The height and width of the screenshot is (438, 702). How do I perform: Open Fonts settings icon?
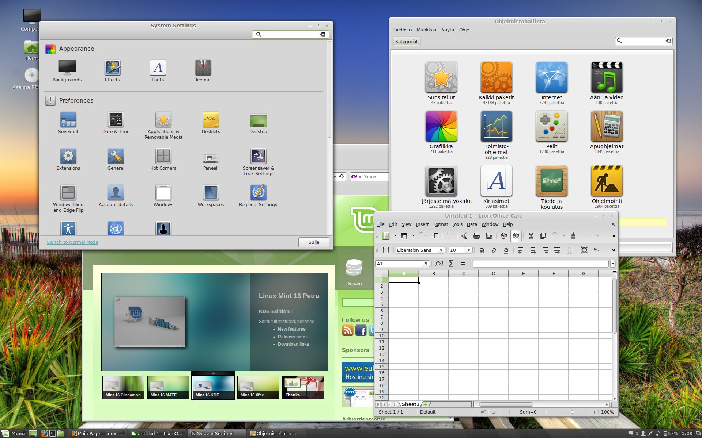coord(158,71)
